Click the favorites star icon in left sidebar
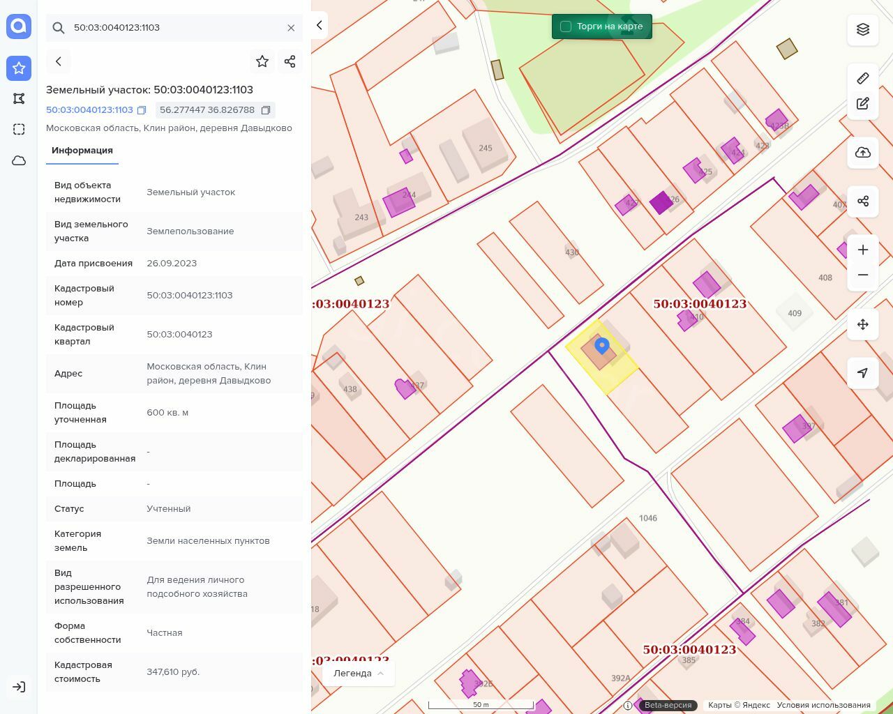 tap(19, 68)
